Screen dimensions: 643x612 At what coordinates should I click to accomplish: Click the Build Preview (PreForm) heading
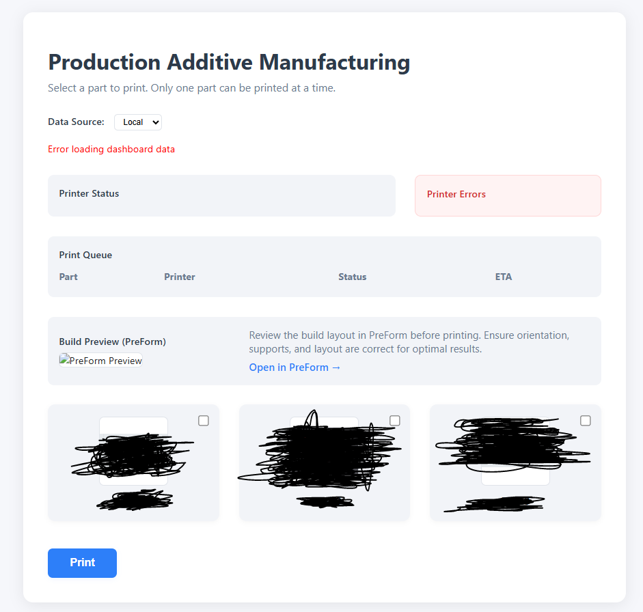coord(113,342)
